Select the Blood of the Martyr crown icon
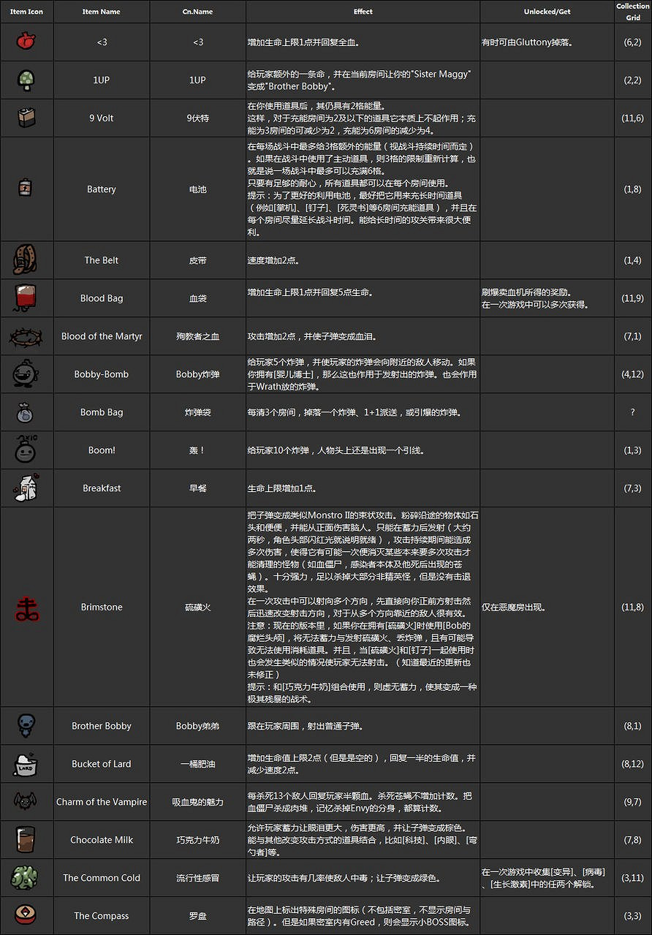 26,336
